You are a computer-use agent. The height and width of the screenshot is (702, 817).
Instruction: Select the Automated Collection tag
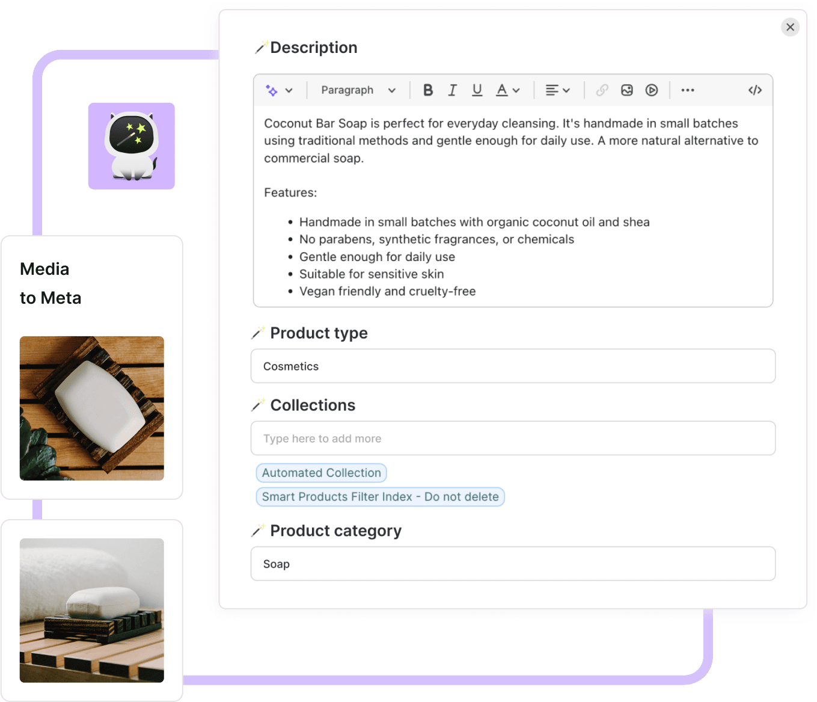[x=321, y=473]
